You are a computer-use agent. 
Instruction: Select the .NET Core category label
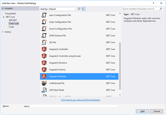(x=10, y=17)
